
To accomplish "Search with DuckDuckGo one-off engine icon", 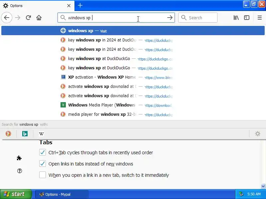I will 8,134.
